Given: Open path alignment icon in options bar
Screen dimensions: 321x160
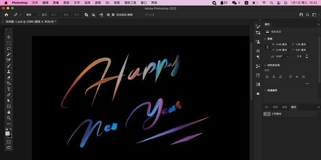Looking at the screenshot, I should [x=93, y=15].
